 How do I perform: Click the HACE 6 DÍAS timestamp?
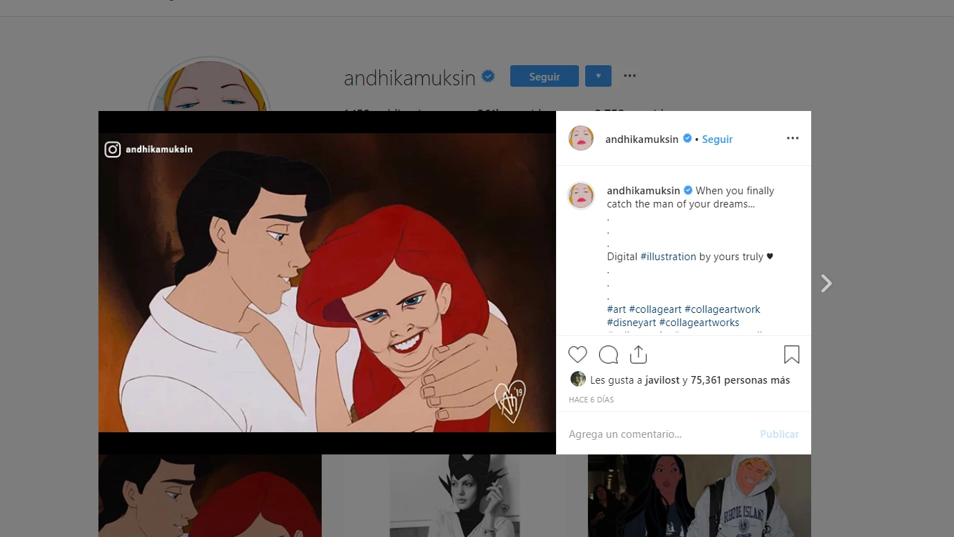coord(591,400)
